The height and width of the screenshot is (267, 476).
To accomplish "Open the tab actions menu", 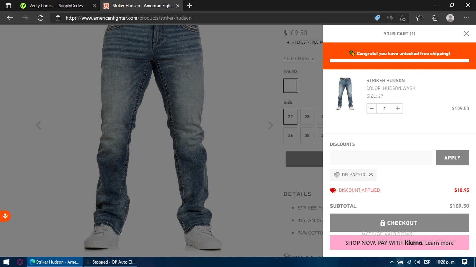I will (9, 6).
